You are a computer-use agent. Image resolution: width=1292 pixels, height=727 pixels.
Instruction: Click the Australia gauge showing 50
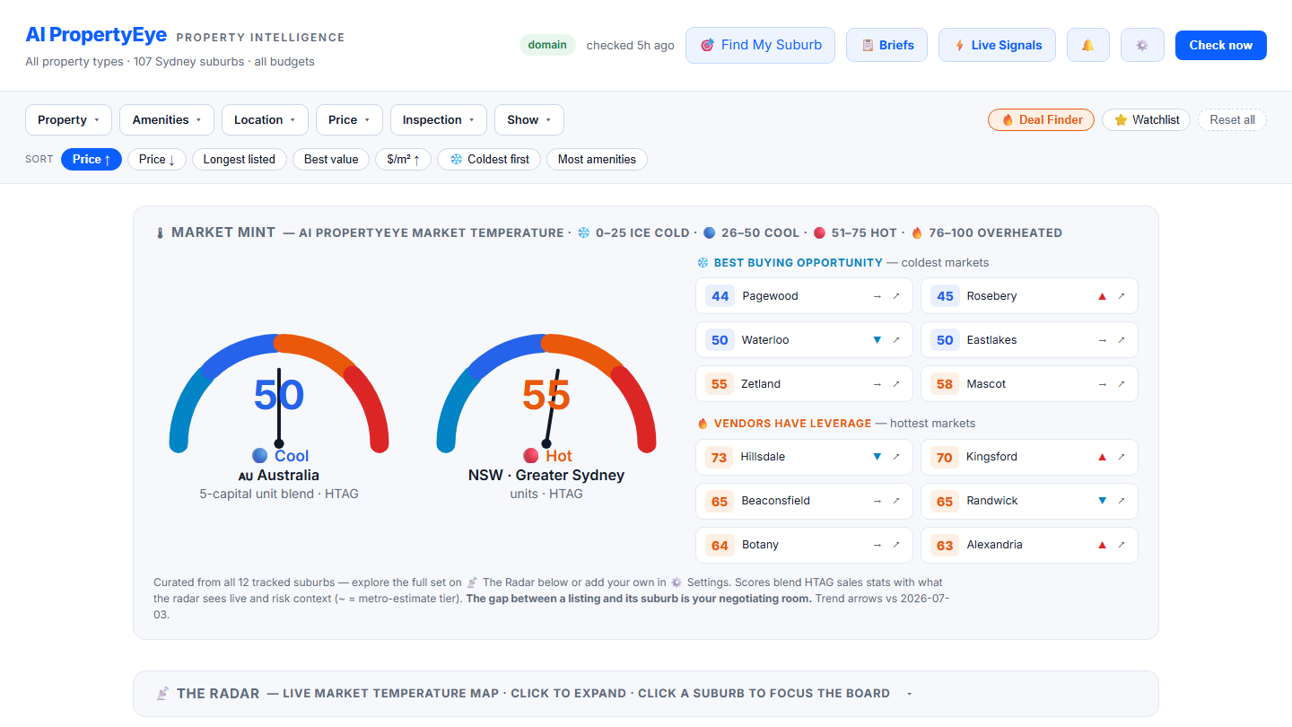tap(279, 394)
